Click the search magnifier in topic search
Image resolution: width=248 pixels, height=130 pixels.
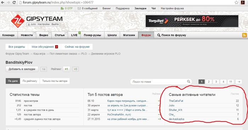[x=188, y=81]
